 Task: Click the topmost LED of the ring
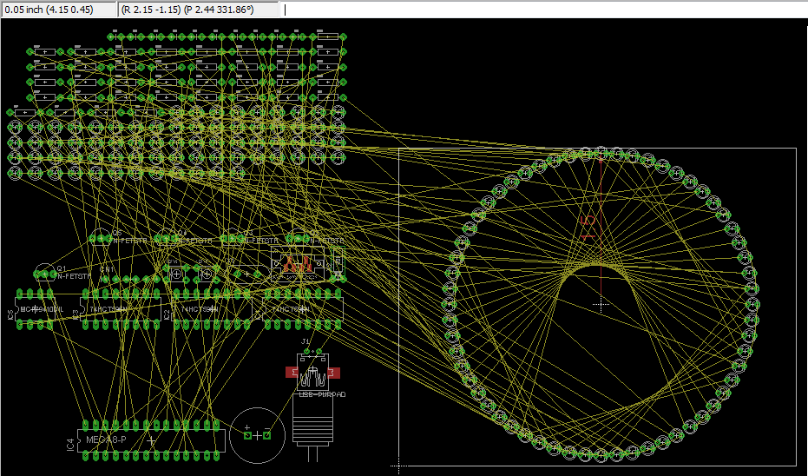(601, 154)
